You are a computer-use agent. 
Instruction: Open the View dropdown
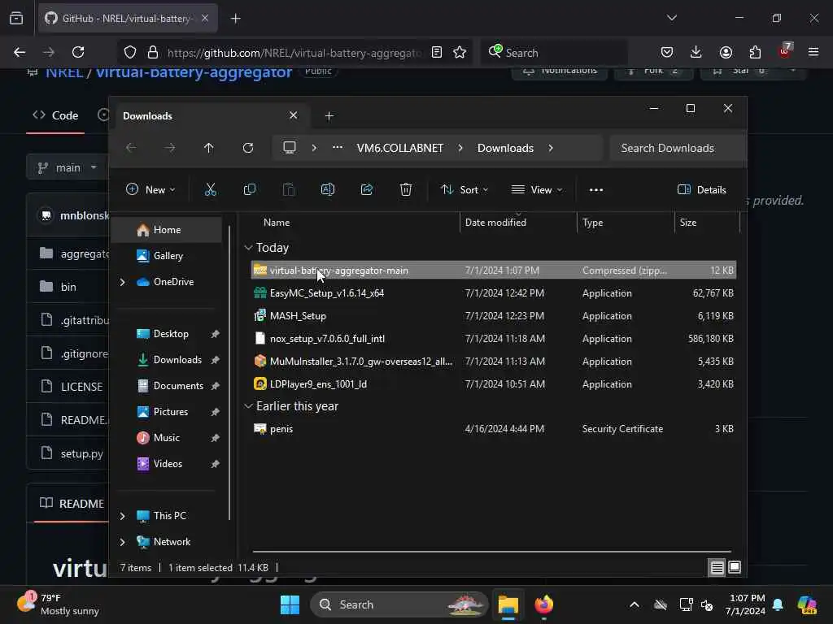[x=537, y=189]
